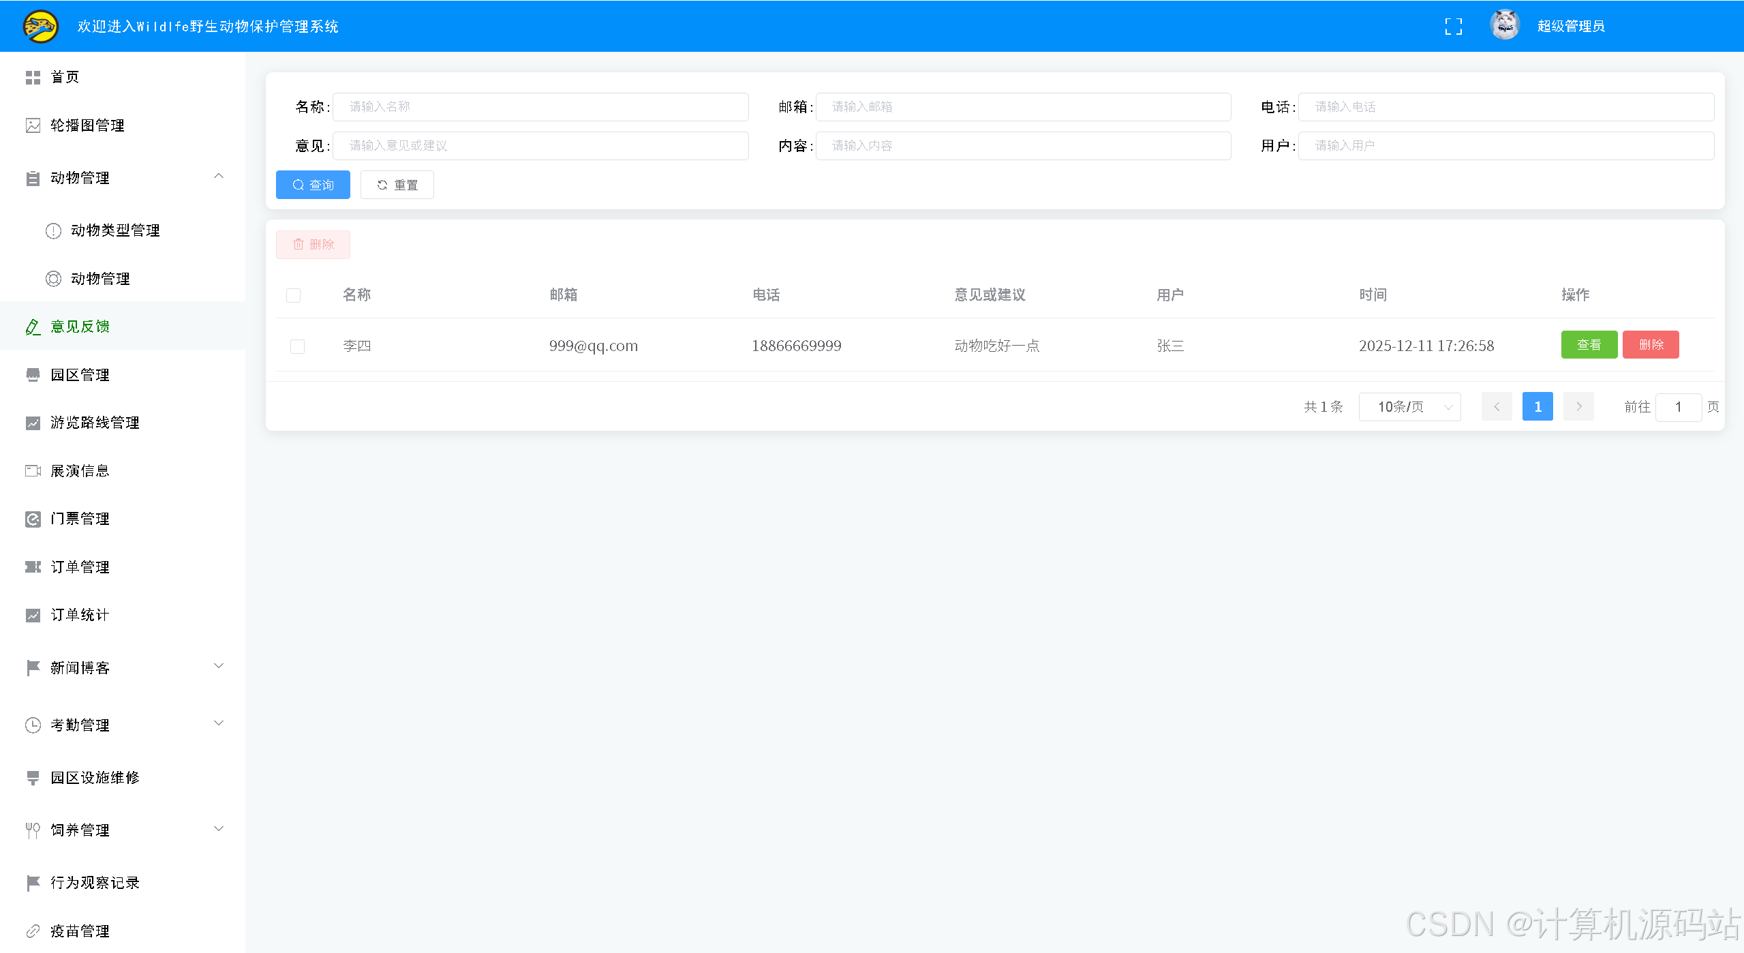Focus the 内容 input field

click(1023, 146)
